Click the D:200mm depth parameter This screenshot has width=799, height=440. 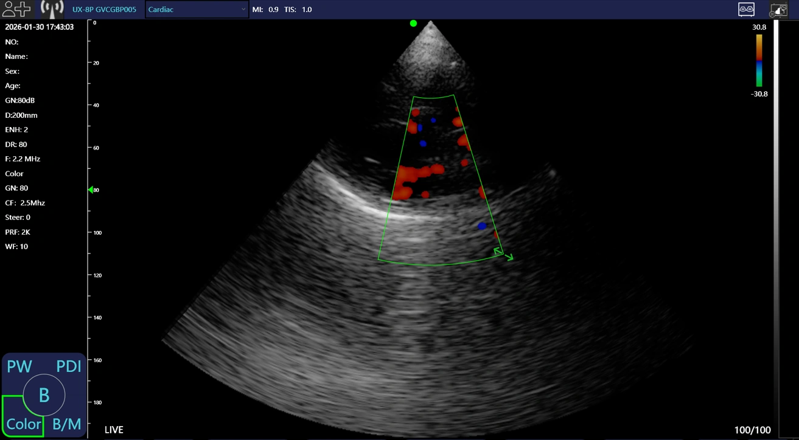(21, 115)
